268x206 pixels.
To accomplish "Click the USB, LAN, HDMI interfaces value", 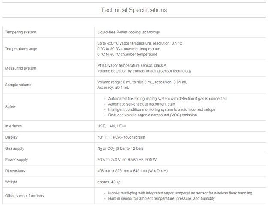I will pyautogui.click(x=112, y=126).
